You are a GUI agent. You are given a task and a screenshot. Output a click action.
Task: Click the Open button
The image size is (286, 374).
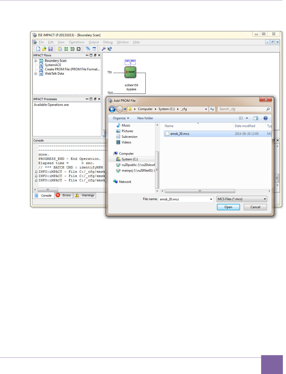coord(228,207)
